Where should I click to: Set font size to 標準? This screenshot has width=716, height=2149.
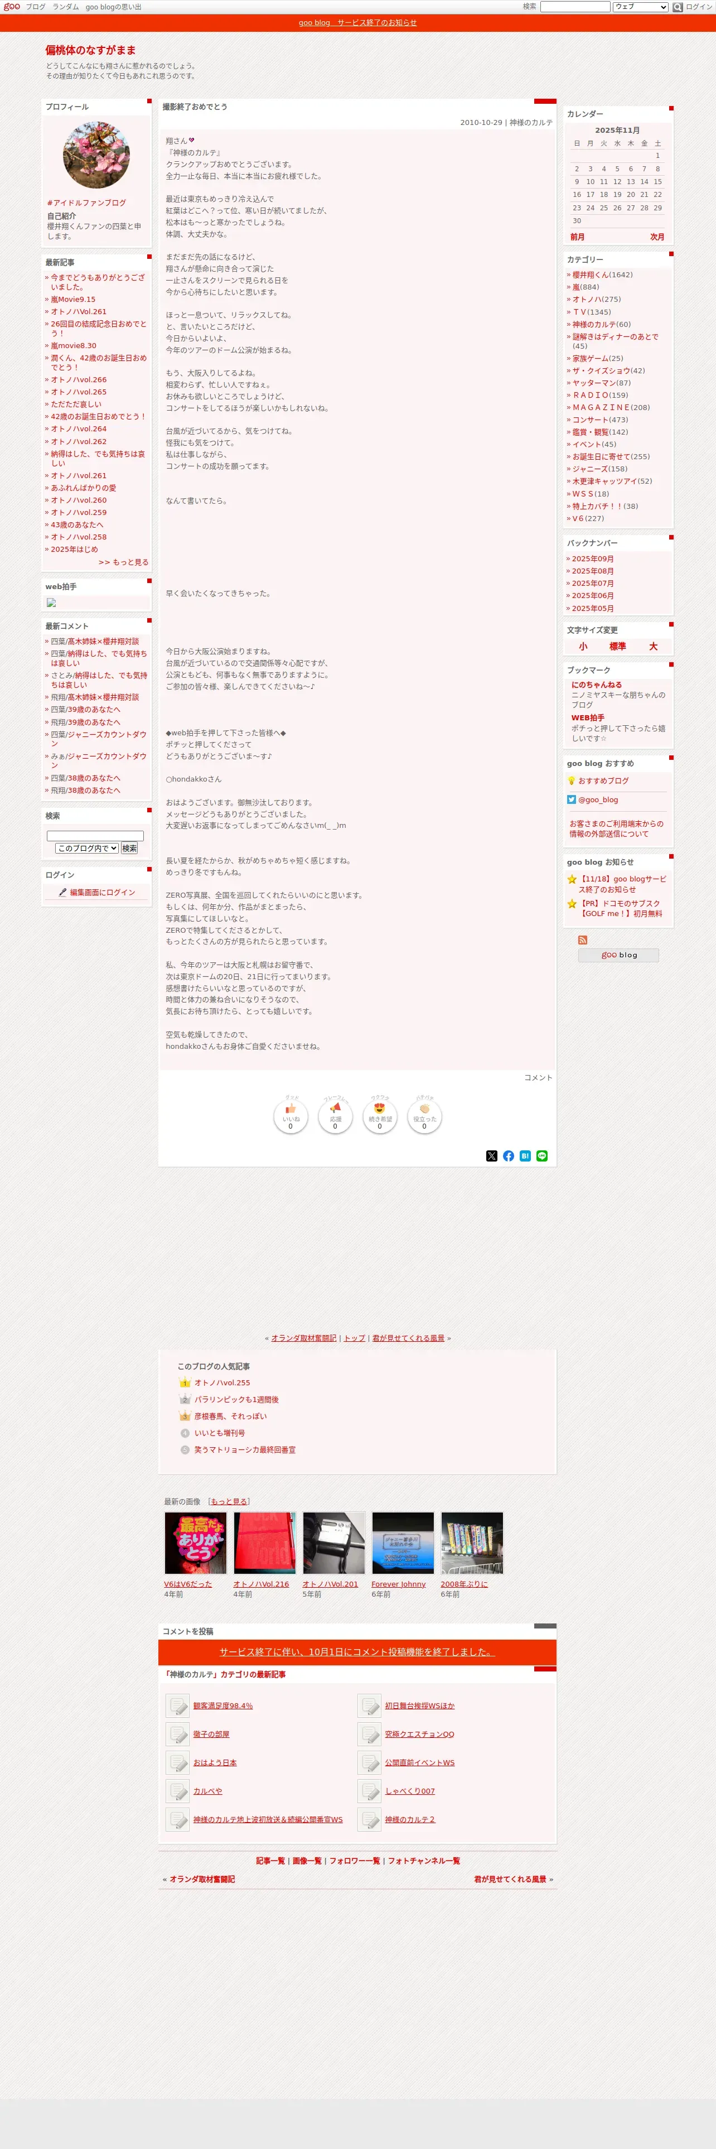[x=618, y=647]
